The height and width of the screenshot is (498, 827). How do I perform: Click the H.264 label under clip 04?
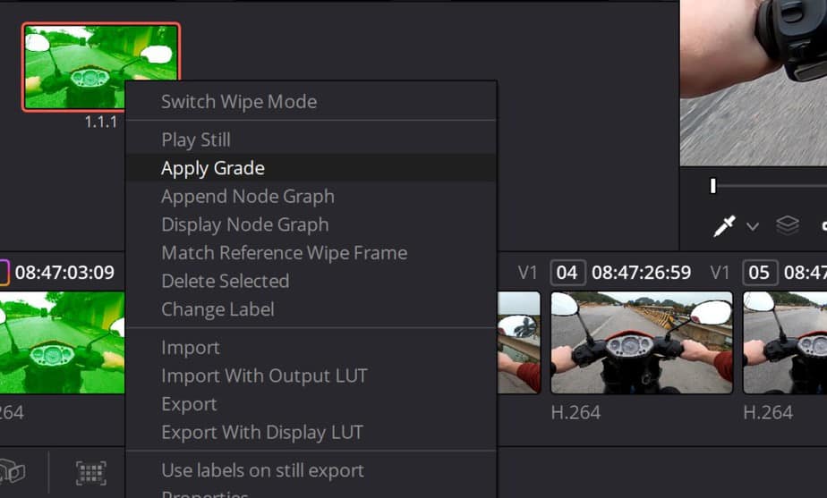(576, 413)
